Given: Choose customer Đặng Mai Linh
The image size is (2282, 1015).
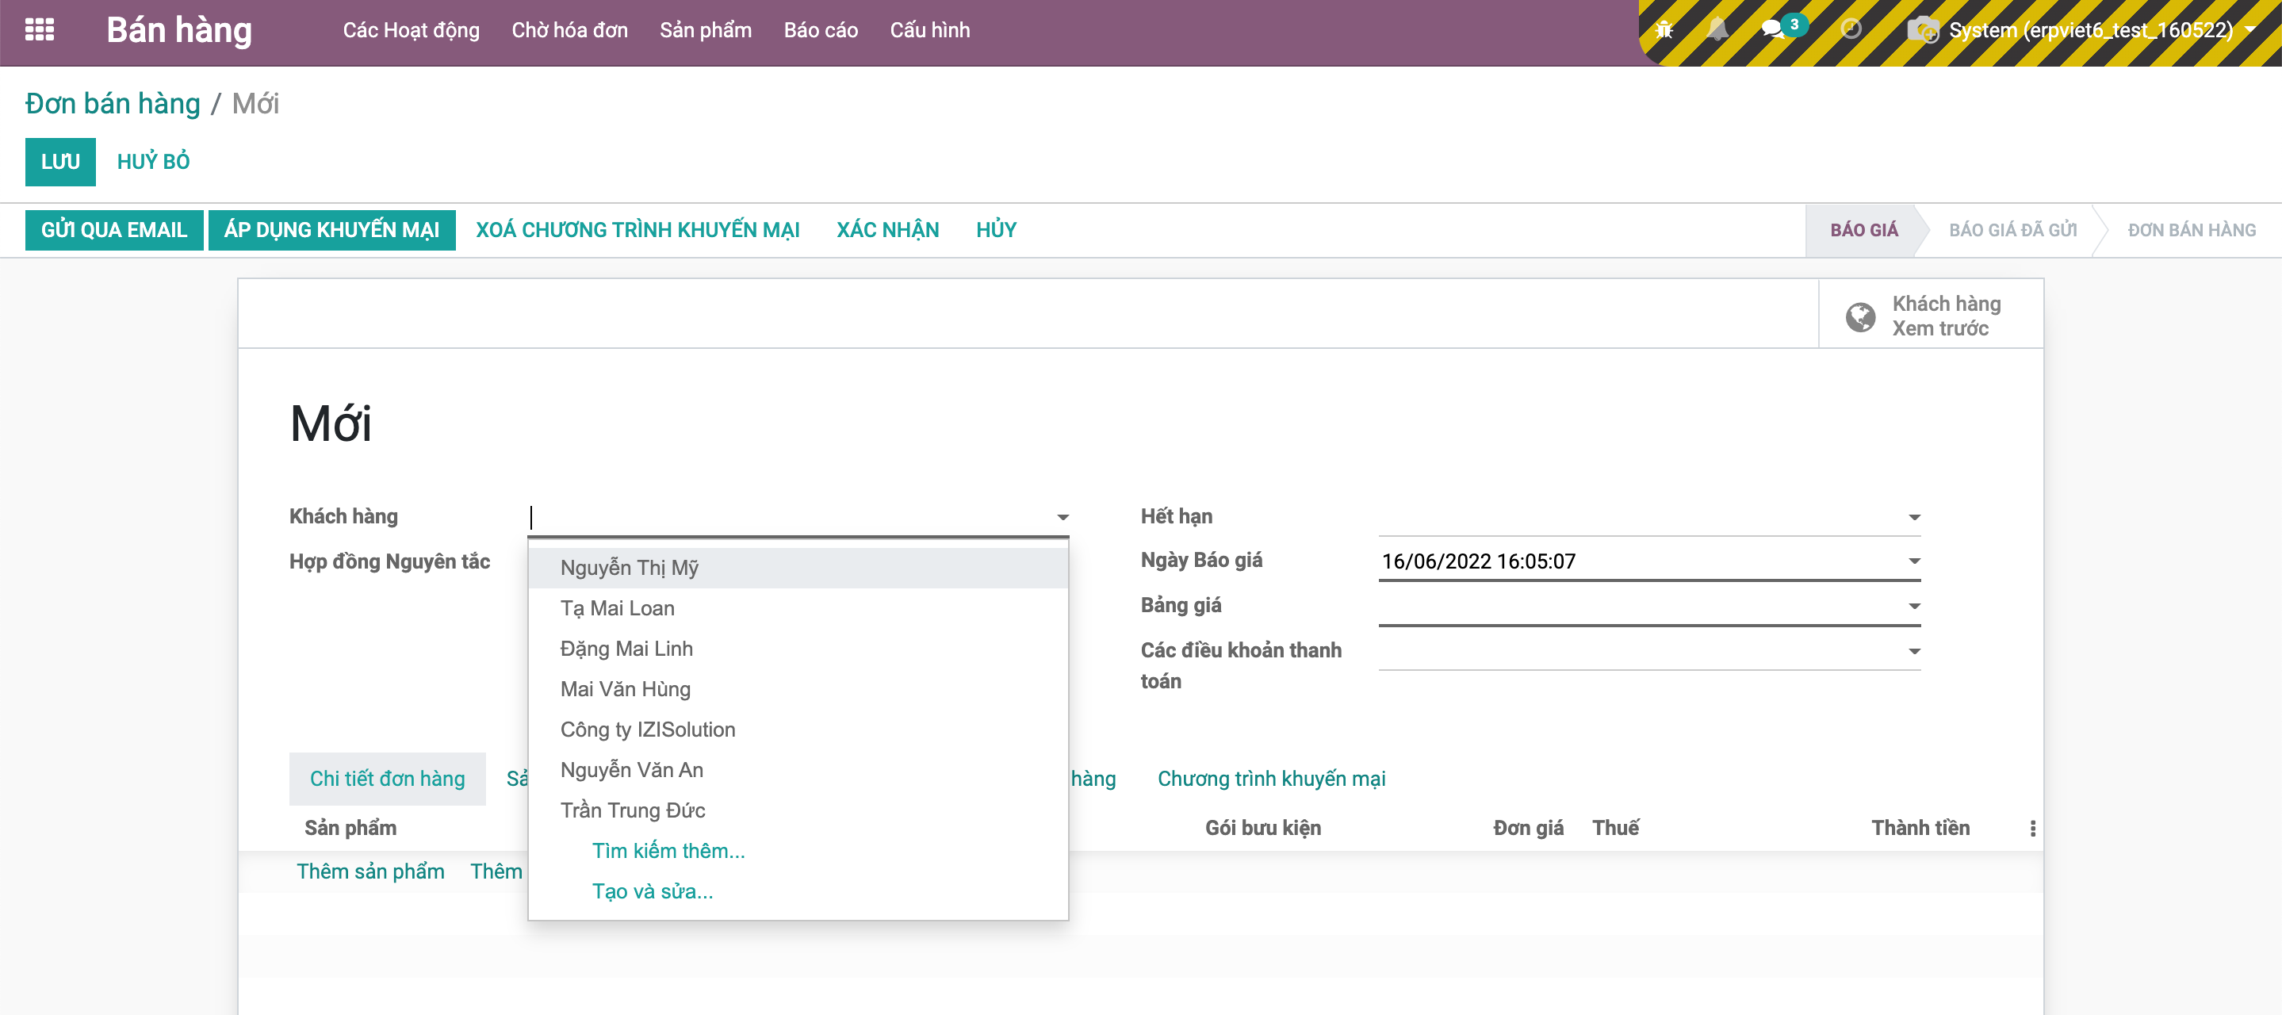Looking at the screenshot, I should click(798, 649).
